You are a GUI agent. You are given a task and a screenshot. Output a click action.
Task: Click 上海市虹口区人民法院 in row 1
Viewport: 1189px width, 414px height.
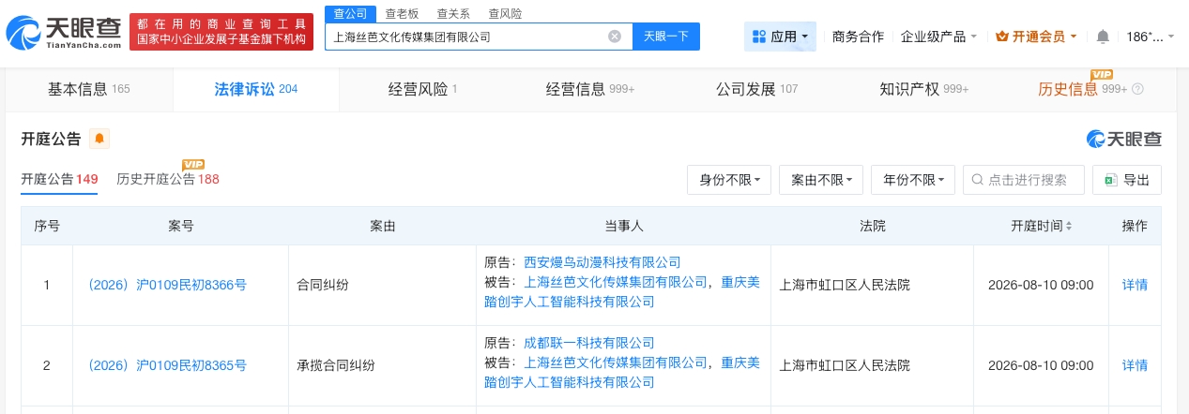click(x=845, y=285)
